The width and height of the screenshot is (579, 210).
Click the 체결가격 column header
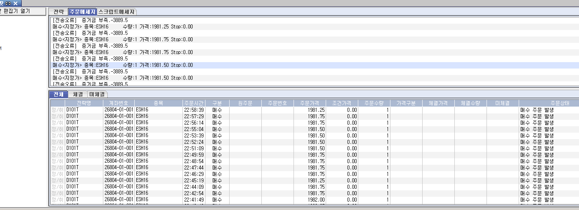438,103
